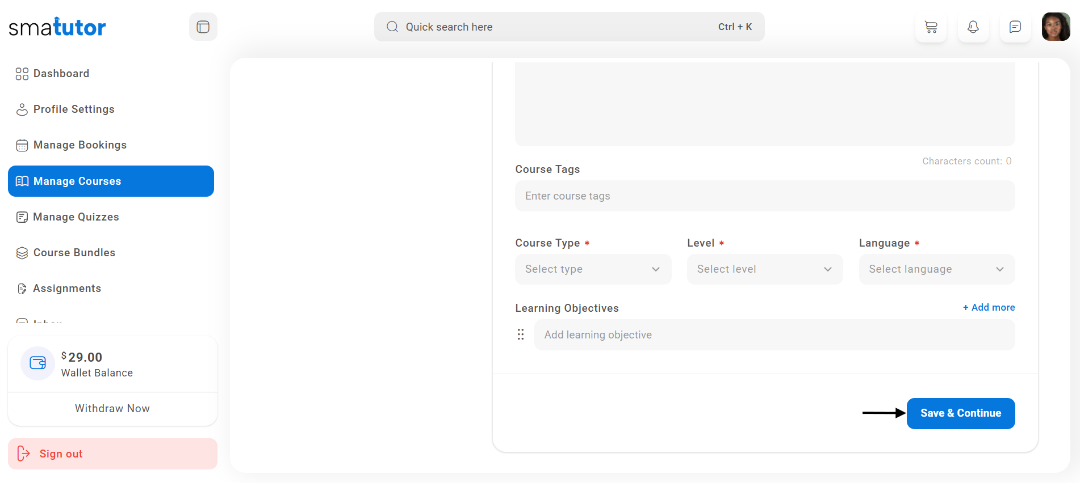The height and width of the screenshot is (483, 1080).
Task: Click the + Add more link
Action: (x=989, y=307)
